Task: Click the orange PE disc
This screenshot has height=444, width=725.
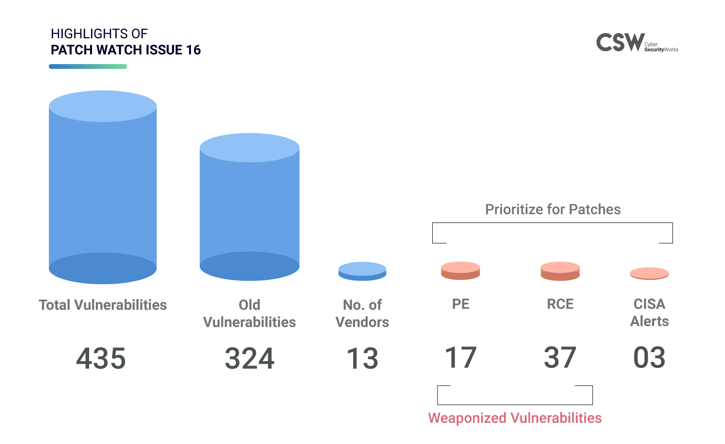Action: (x=460, y=271)
